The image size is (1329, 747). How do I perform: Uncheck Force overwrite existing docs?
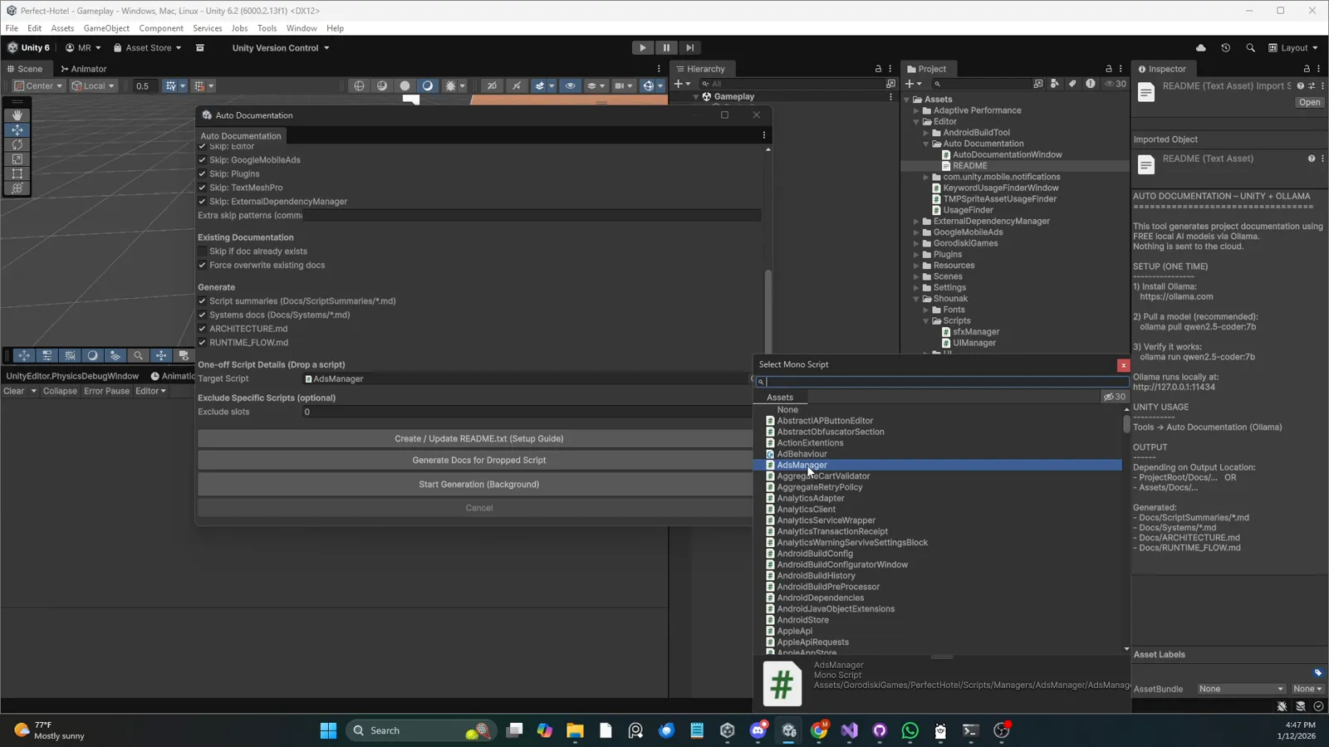pos(202,266)
